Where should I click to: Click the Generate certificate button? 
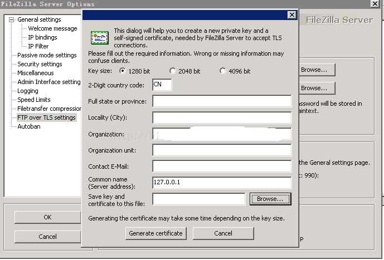tap(155, 233)
